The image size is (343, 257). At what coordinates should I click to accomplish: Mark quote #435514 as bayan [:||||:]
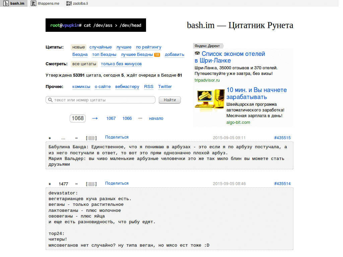[91, 184]
